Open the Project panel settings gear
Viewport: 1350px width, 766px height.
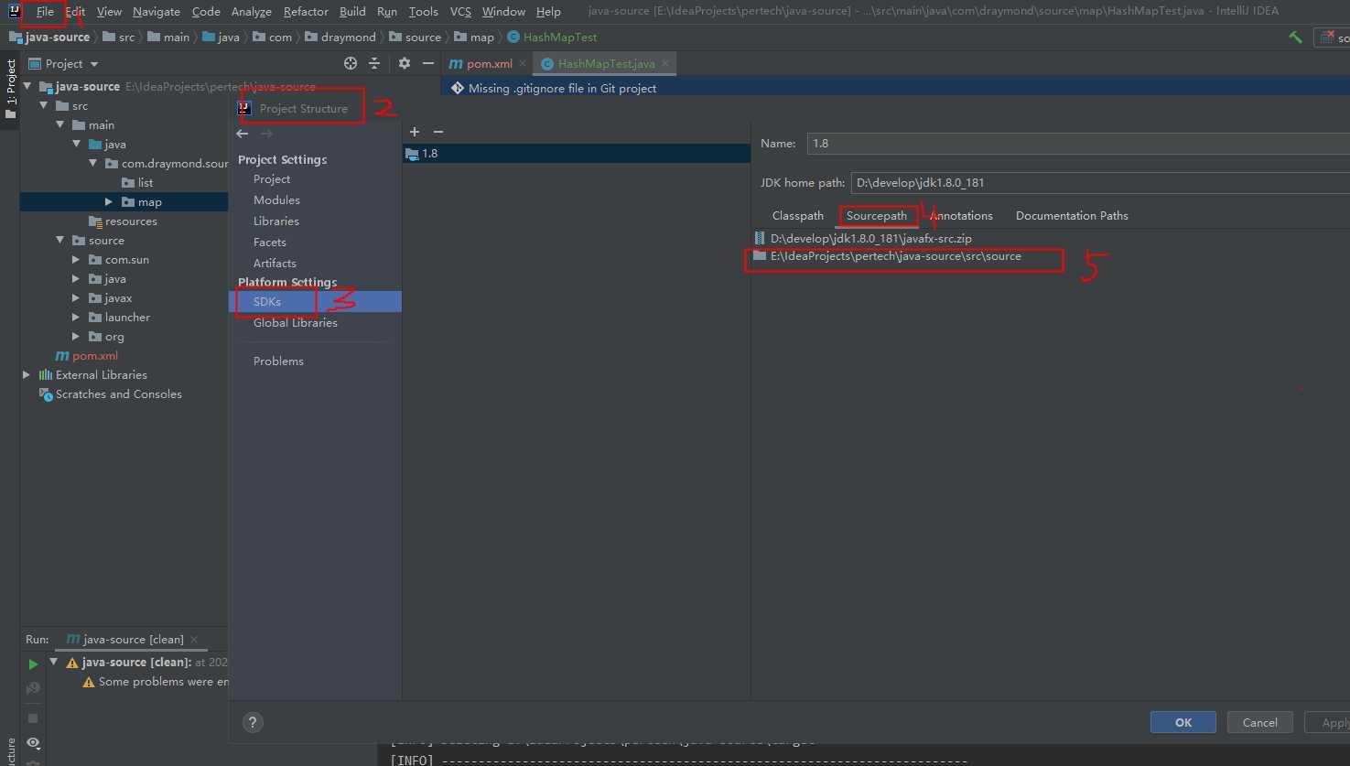click(x=405, y=64)
